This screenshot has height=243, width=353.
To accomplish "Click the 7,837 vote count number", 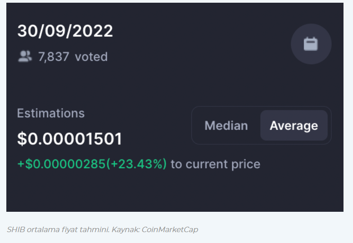I will coord(53,57).
